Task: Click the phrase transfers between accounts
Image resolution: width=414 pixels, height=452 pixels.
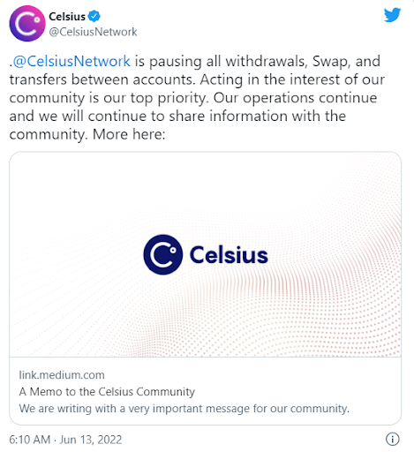Action: click(x=102, y=79)
